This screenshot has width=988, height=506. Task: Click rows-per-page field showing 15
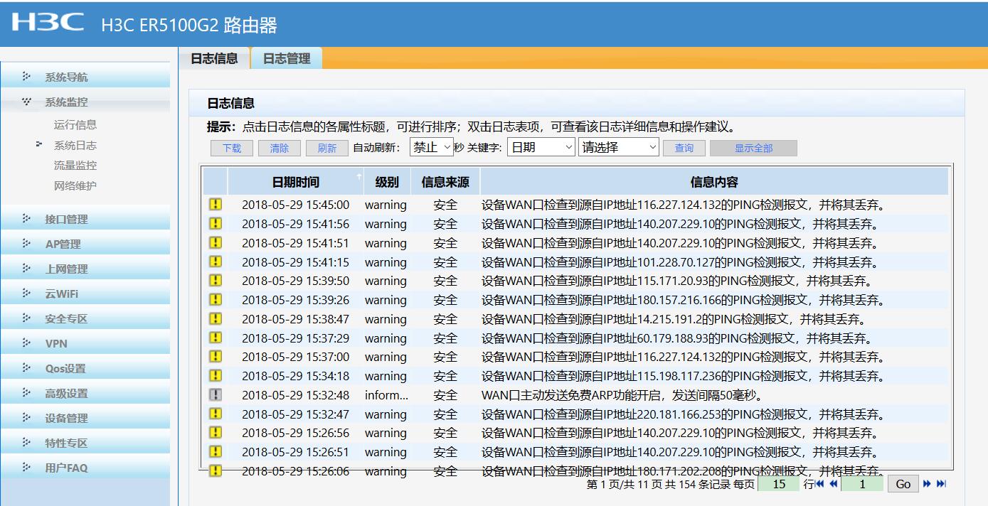[779, 484]
